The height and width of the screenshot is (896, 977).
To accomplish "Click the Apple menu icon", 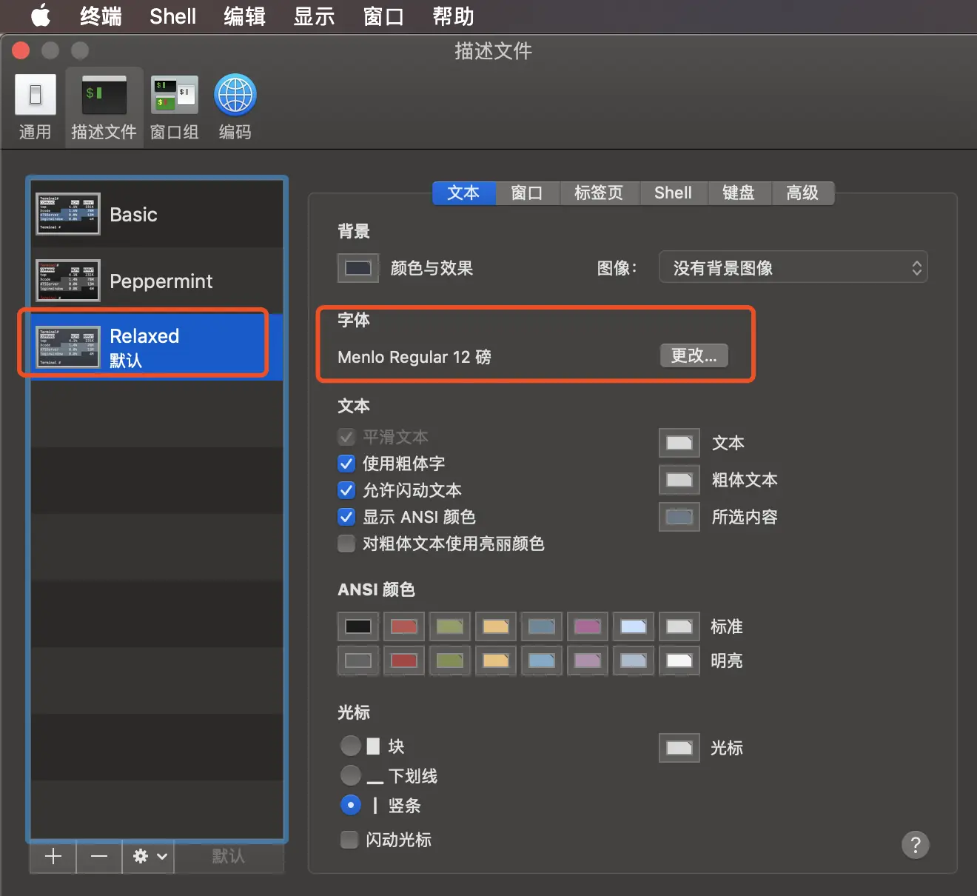I will (x=41, y=16).
